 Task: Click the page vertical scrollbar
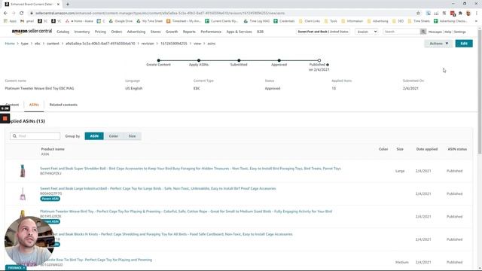tap(480, 92)
